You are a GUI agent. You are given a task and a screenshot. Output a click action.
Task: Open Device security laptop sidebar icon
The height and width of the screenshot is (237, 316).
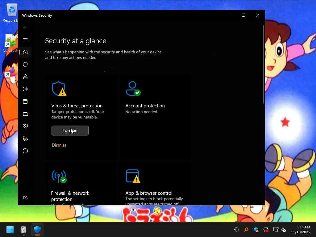[25, 114]
